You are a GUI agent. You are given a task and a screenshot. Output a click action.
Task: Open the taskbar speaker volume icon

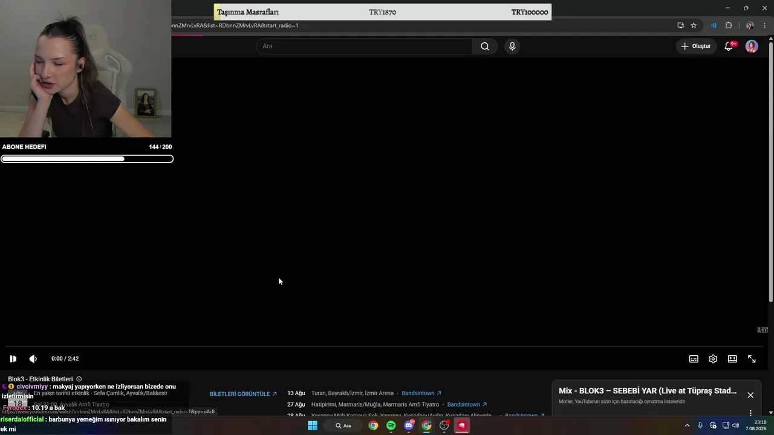click(x=736, y=425)
